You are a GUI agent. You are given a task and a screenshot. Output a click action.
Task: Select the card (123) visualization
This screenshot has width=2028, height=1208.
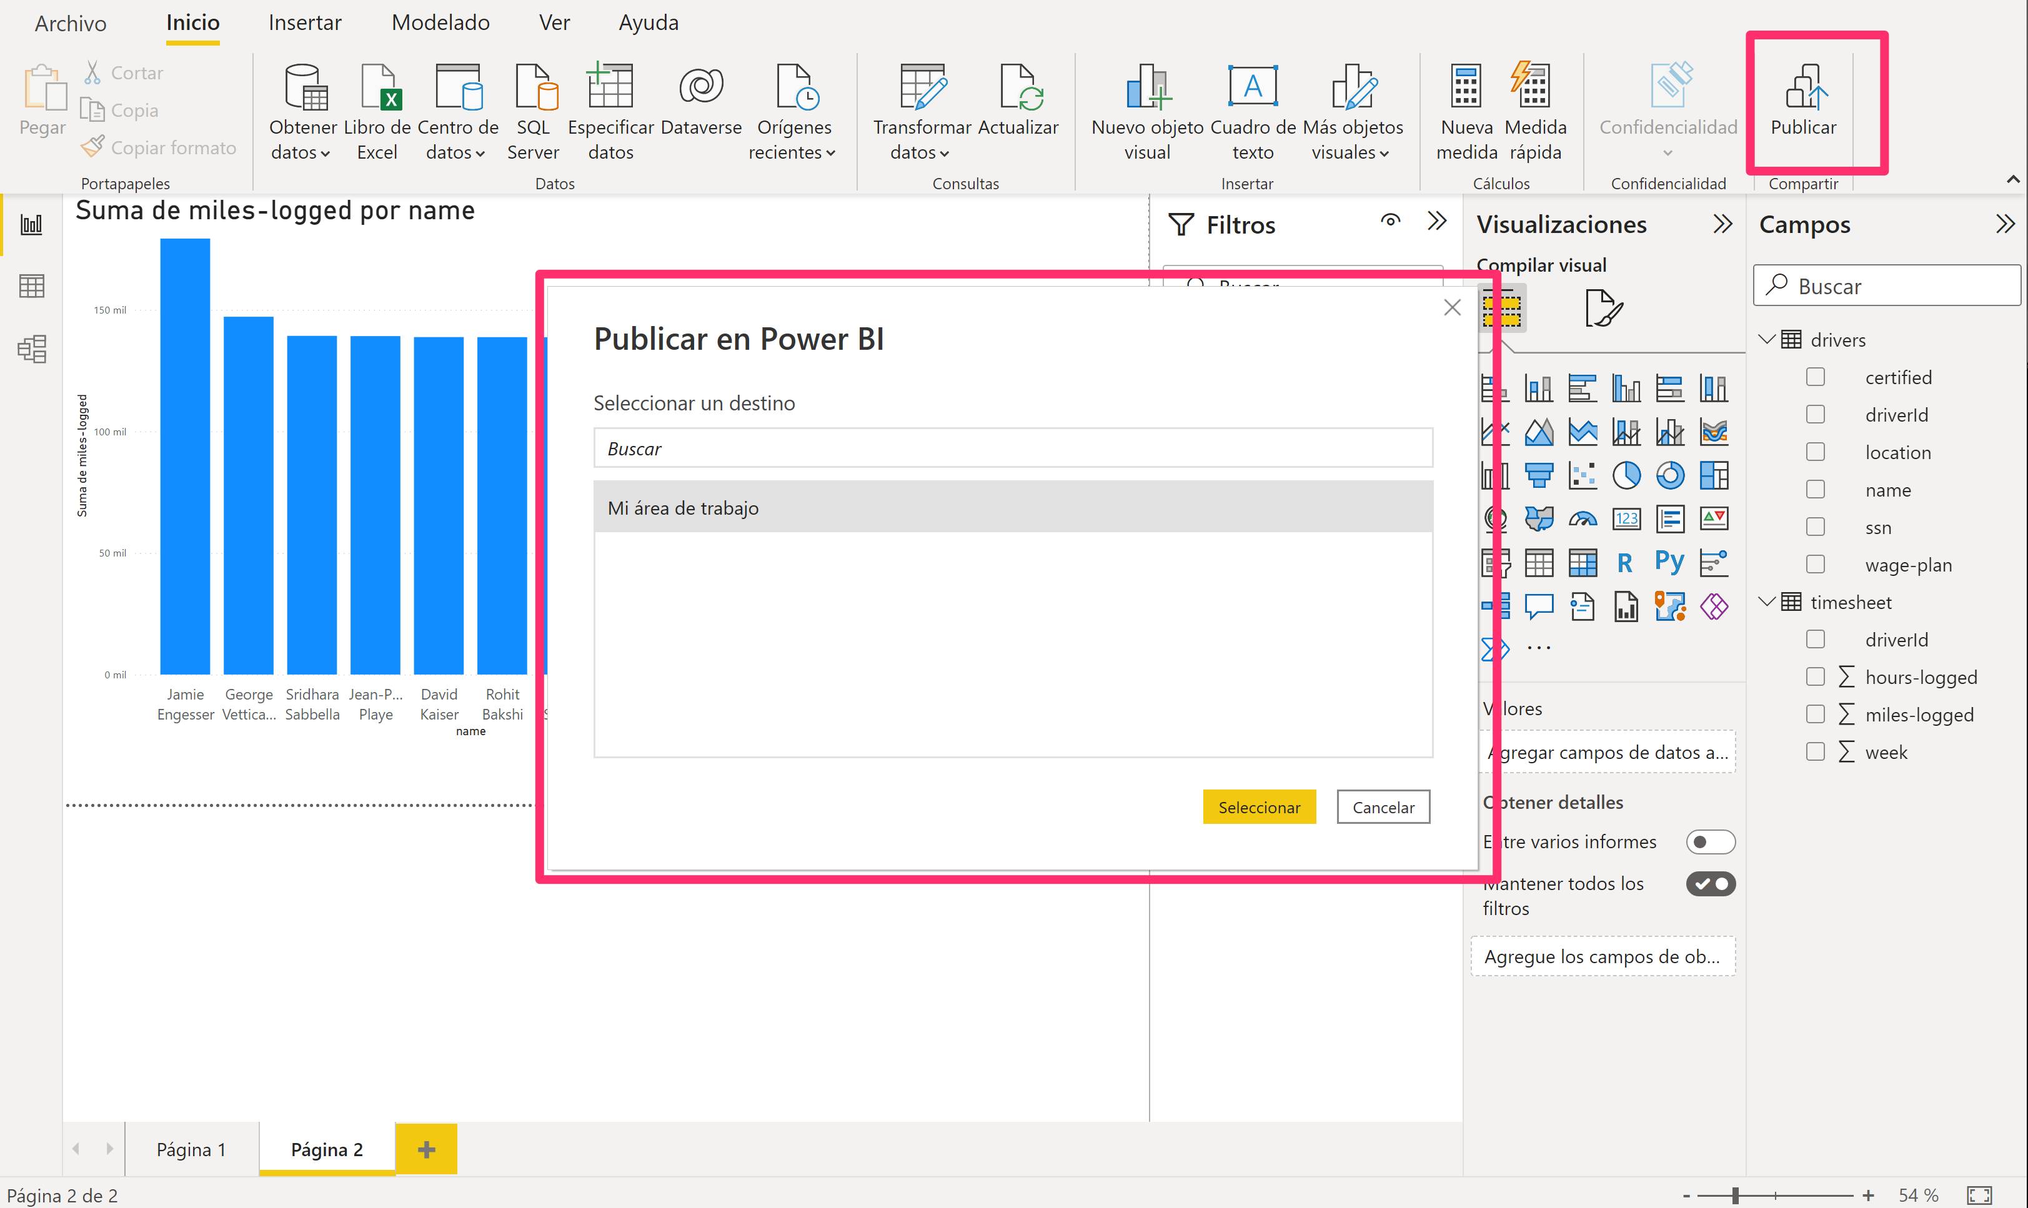point(1626,518)
